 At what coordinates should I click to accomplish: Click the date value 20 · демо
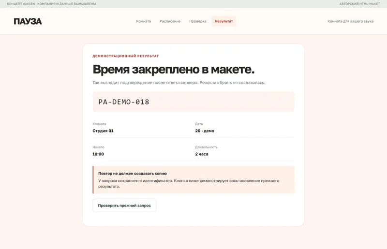(205, 131)
